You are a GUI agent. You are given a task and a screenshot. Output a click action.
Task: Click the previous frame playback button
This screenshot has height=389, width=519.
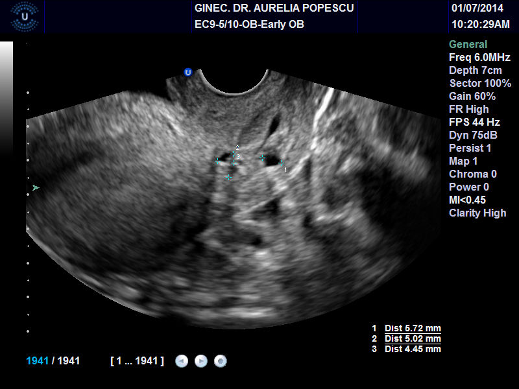point(182,361)
